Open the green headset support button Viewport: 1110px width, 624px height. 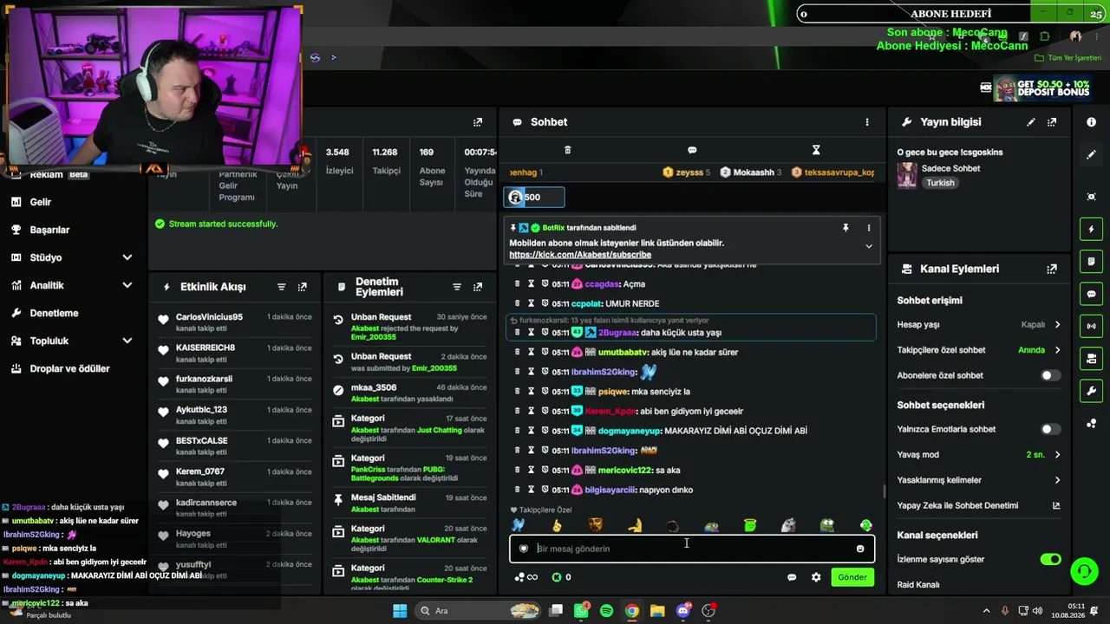pyautogui.click(x=1083, y=571)
